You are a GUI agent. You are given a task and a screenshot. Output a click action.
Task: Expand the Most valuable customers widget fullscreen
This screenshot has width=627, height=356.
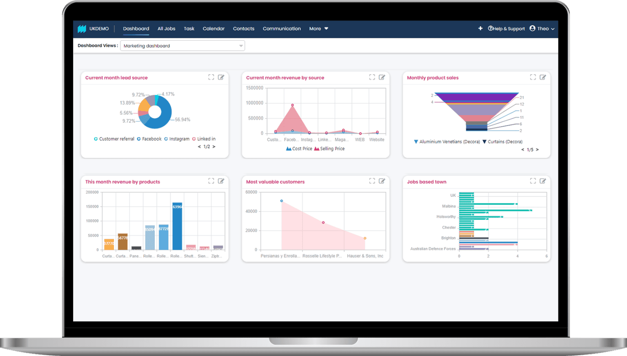372,181
